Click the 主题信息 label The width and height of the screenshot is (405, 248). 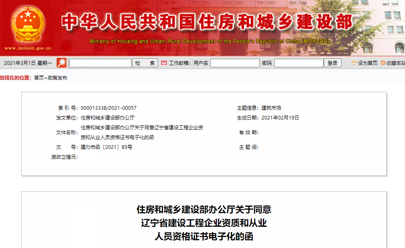(x=248, y=108)
